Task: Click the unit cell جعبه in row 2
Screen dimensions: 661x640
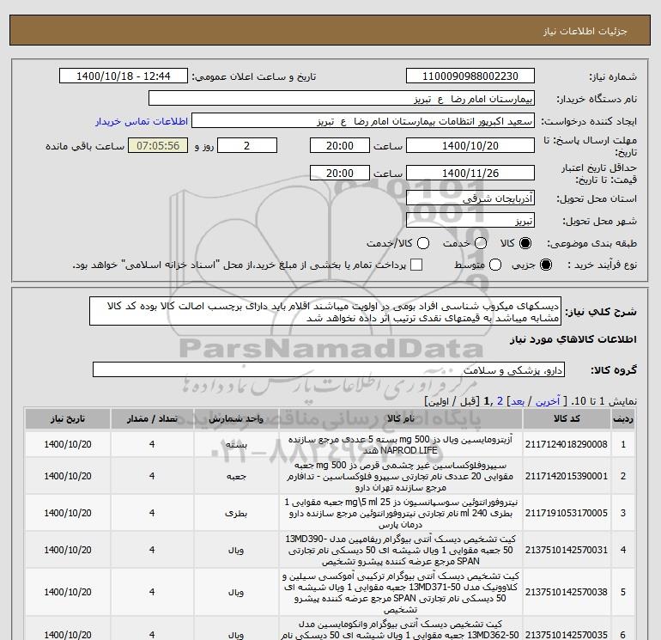Action: [x=236, y=476]
